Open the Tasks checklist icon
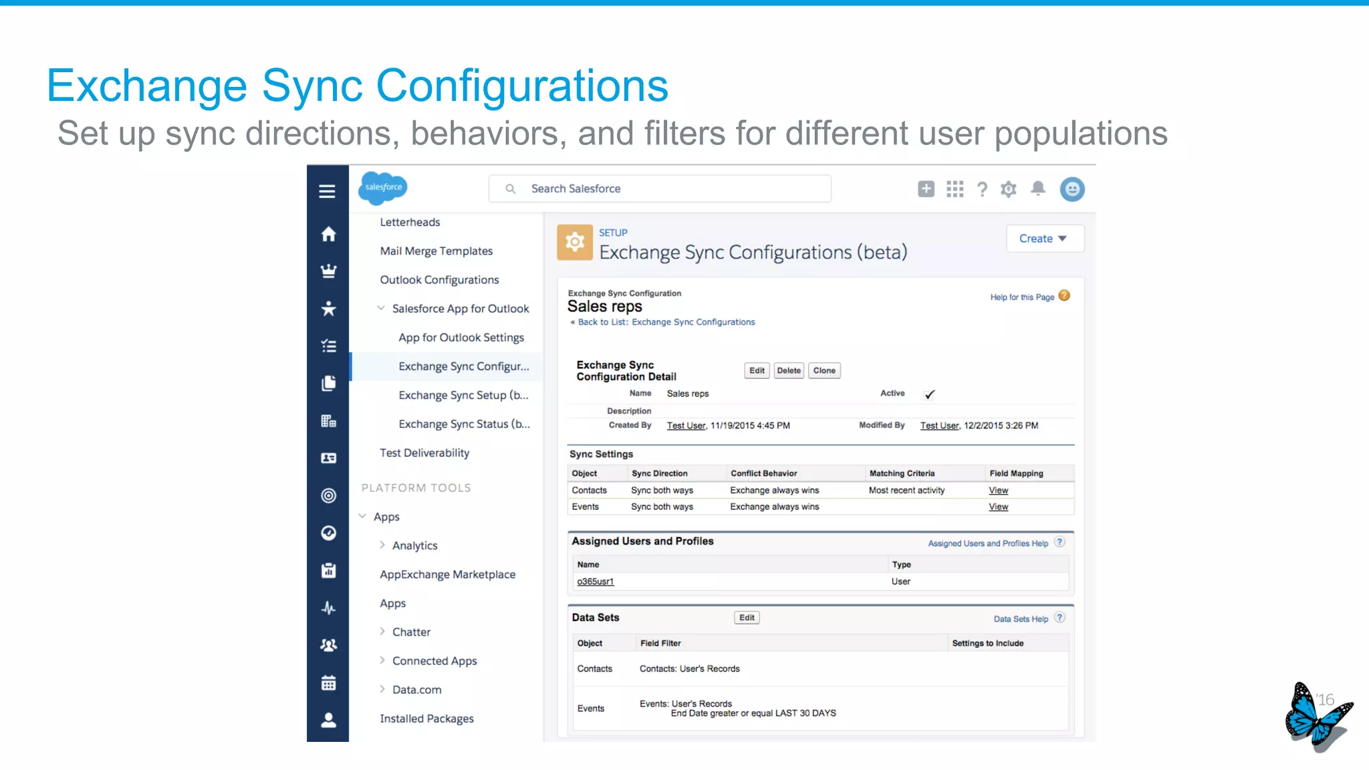 (328, 346)
